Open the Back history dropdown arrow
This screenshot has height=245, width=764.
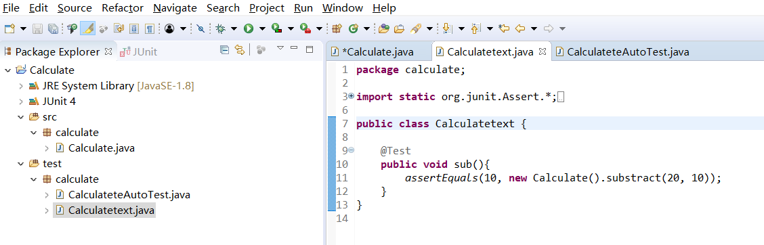tap(534, 29)
